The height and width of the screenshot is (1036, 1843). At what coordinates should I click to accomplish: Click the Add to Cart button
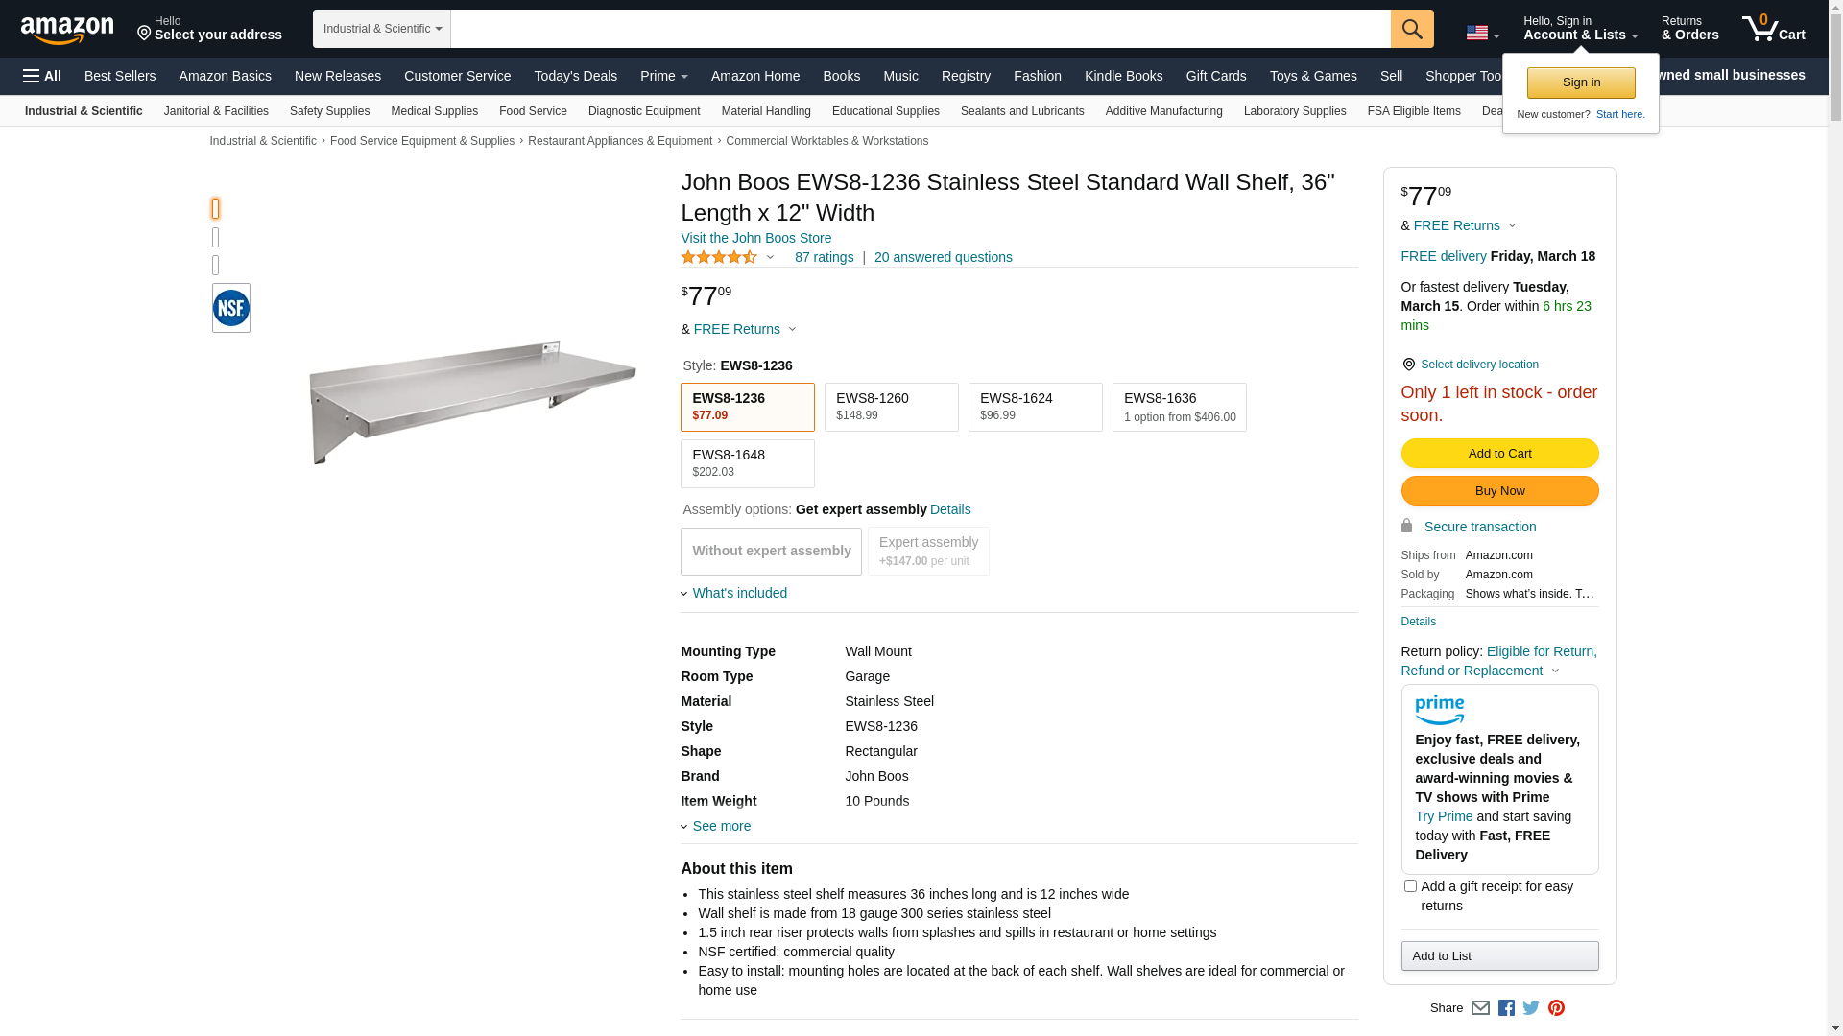[x=1499, y=453]
